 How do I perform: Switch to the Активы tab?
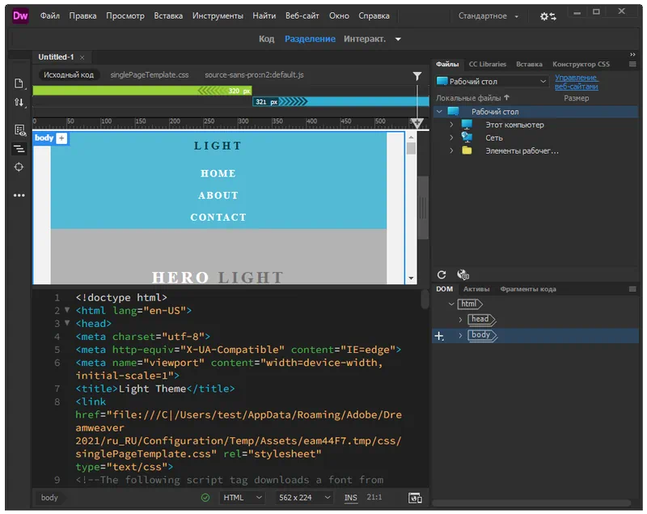point(476,289)
